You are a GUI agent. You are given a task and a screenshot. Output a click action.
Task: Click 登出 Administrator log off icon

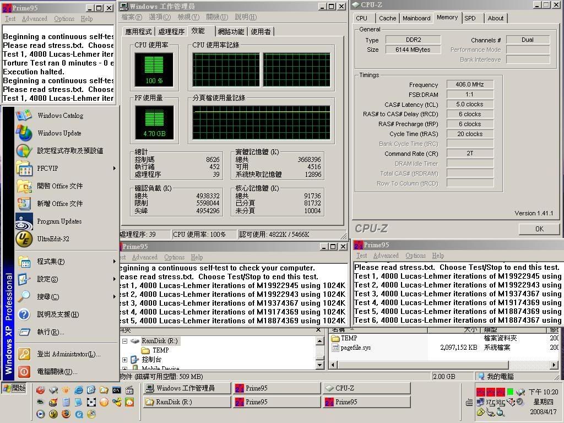tap(24, 354)
